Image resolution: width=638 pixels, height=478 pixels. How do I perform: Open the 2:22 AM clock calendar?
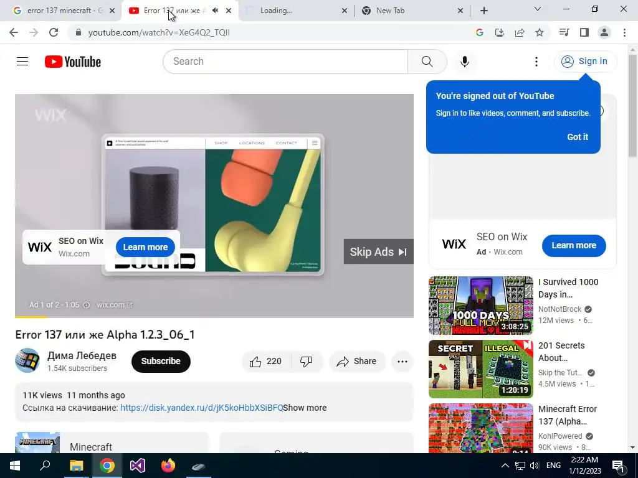point(584,466)
